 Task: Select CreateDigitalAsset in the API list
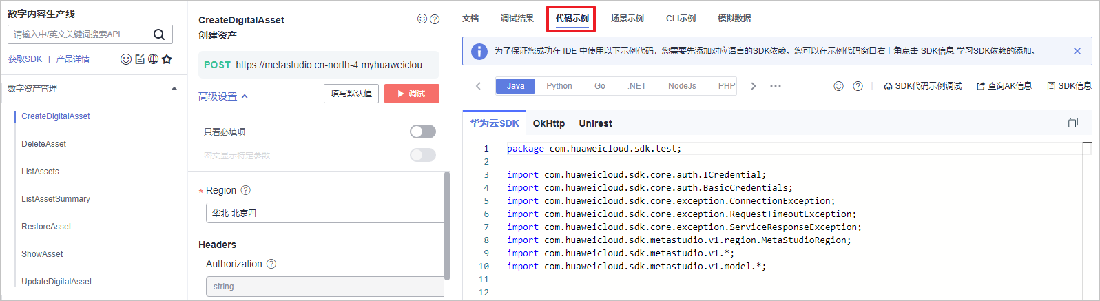(x=56, y=116)
